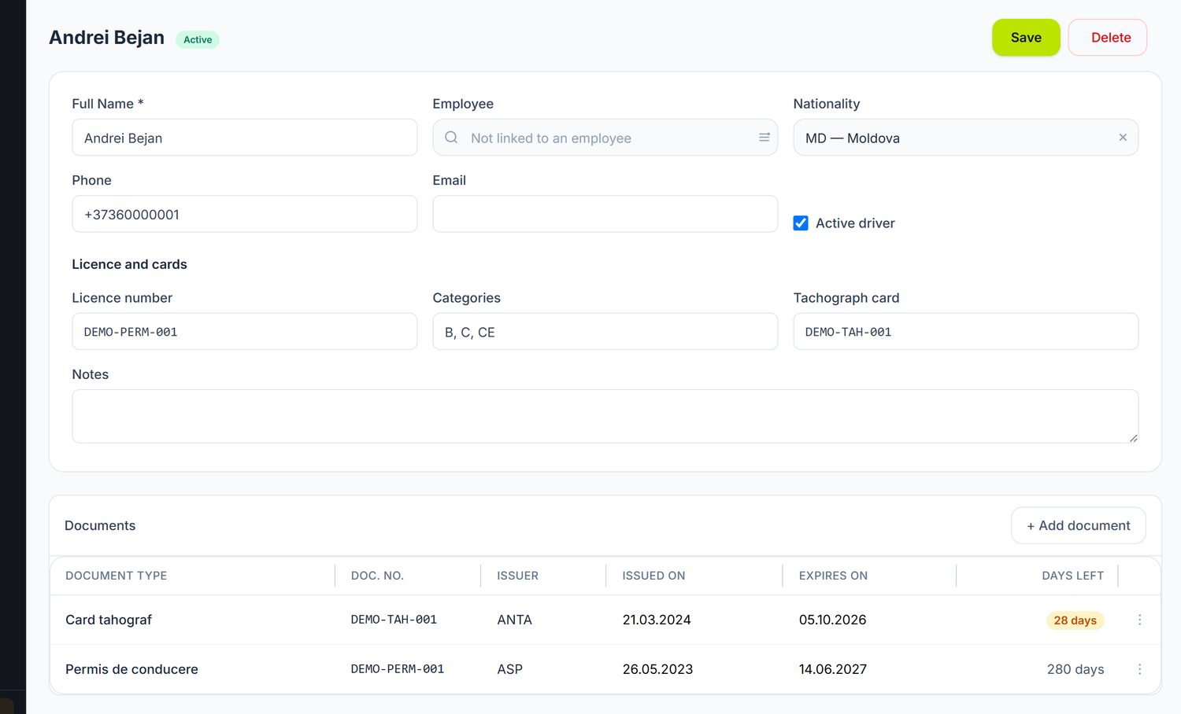The height and width of the screenshot is (714, 1181).
Task: Save the driver record
Action: (x=1026, y=38)
